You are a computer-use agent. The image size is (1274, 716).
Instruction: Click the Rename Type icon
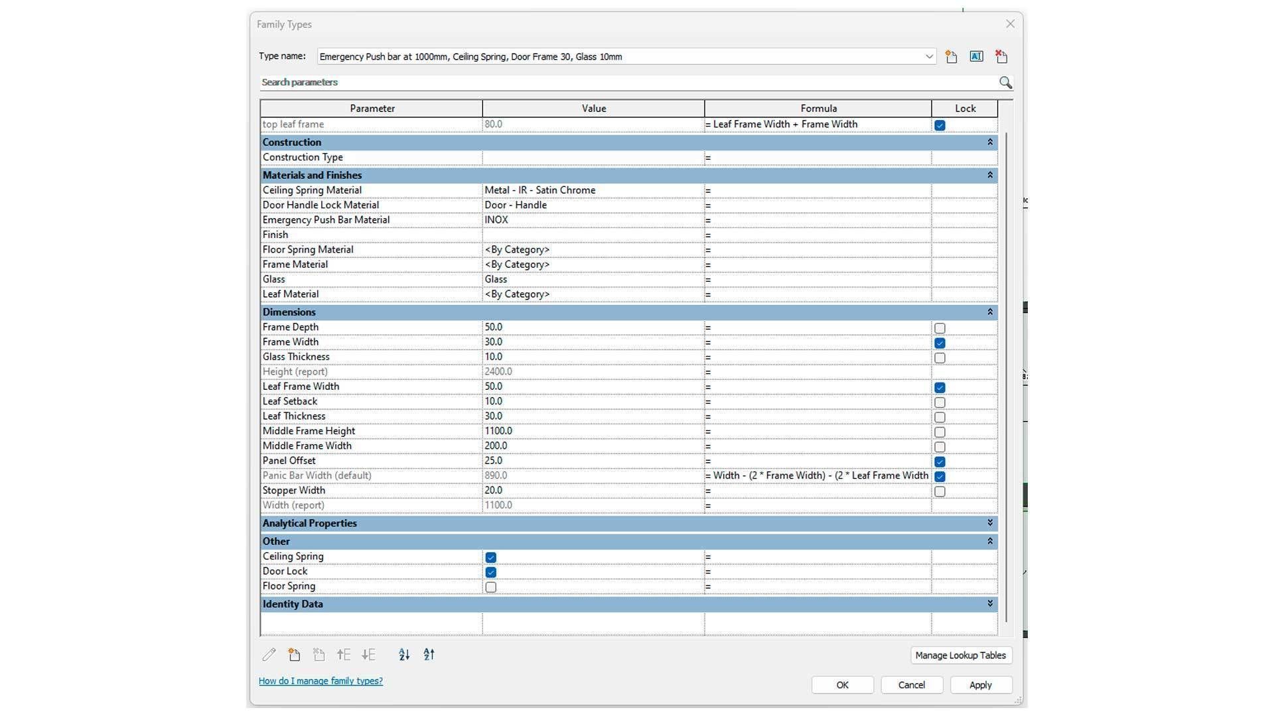click(976, 57)
